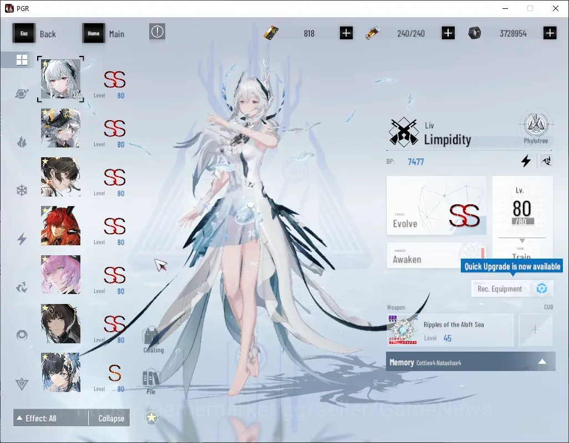The image size is (569, 443).
Task: Toggle the star favorite icon at bottom
Action: pos(151,418)
